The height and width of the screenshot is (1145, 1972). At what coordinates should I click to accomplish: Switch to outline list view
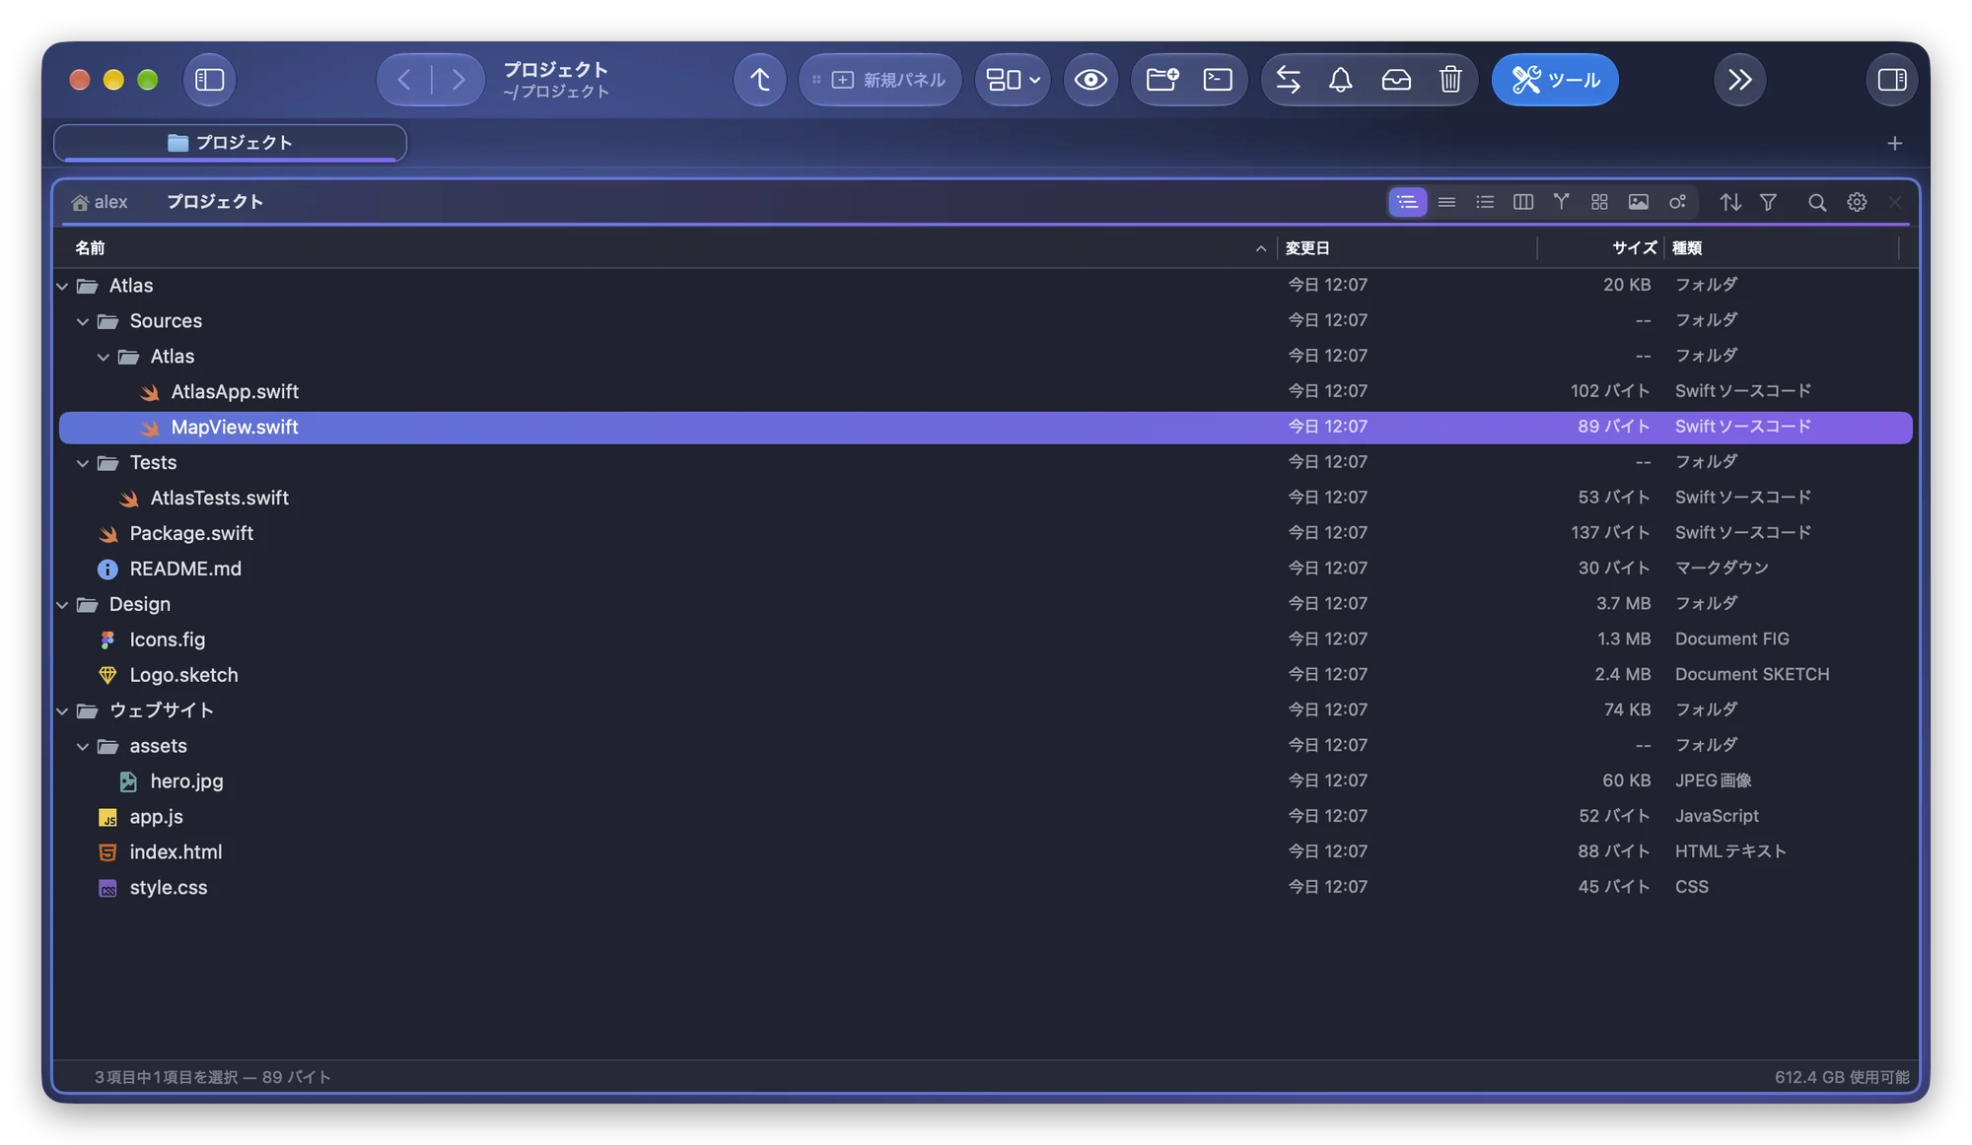coord(1407,202)
